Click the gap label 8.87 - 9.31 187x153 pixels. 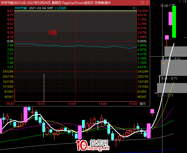pos(173,59)
